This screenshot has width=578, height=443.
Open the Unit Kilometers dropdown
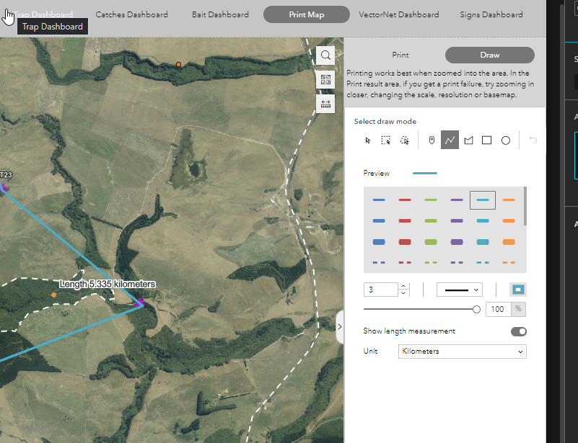[462, 352]
